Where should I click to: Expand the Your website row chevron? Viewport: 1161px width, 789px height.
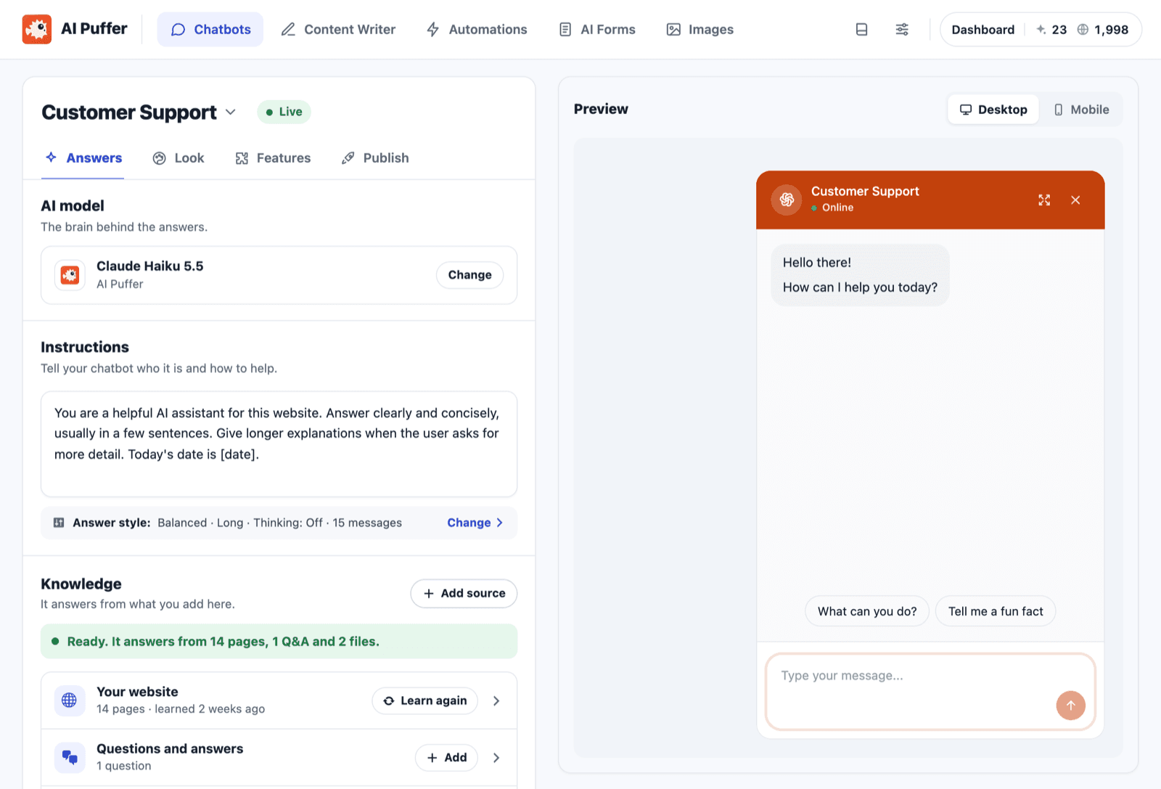496,700
